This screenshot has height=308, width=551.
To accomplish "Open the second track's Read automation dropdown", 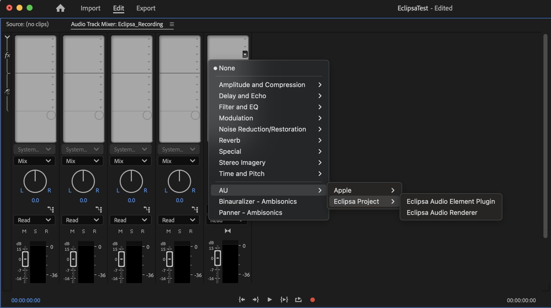I will tap(82, 220).
